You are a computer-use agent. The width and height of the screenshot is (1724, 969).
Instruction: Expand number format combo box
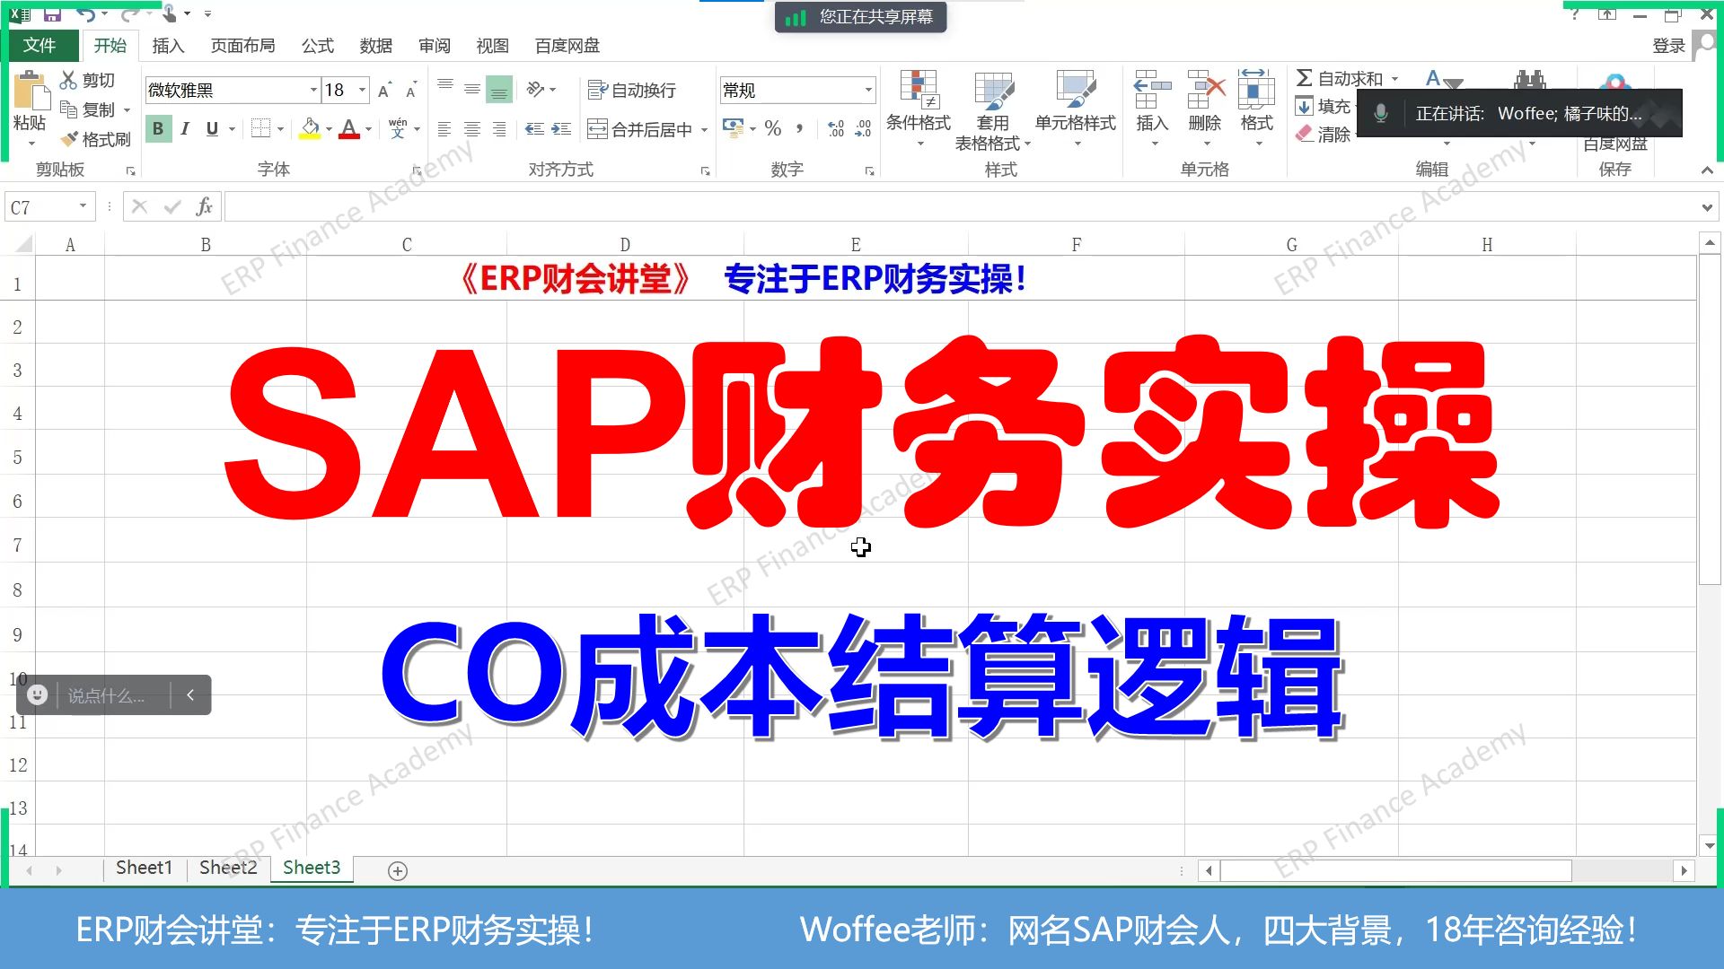[868, 90]
